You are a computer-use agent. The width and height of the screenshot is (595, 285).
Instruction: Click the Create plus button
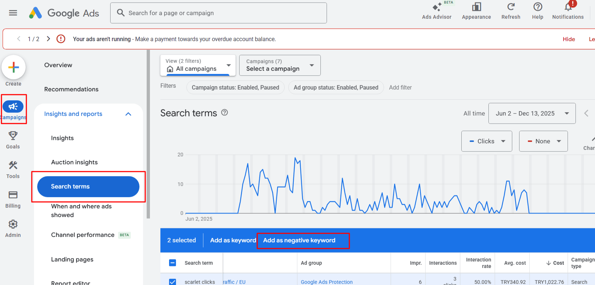click(13, 67)
